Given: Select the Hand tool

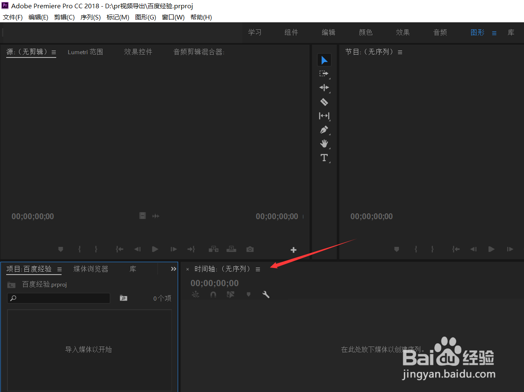Looking at the screenshot, I should tap(324, 143).
